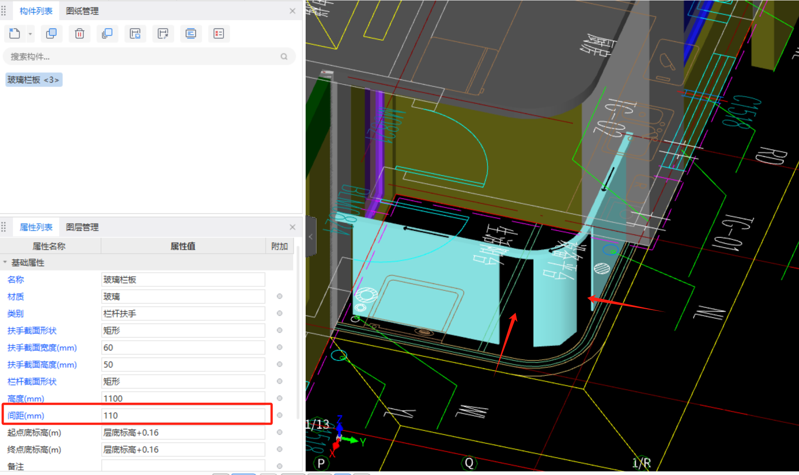Grab the property panel drag handle dots
The width and height of the screenshot is (799, 475).
[x=4, y=227]
